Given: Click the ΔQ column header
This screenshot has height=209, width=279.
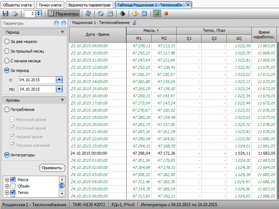Looking at the screenshot, I should [x=239, y=38].
